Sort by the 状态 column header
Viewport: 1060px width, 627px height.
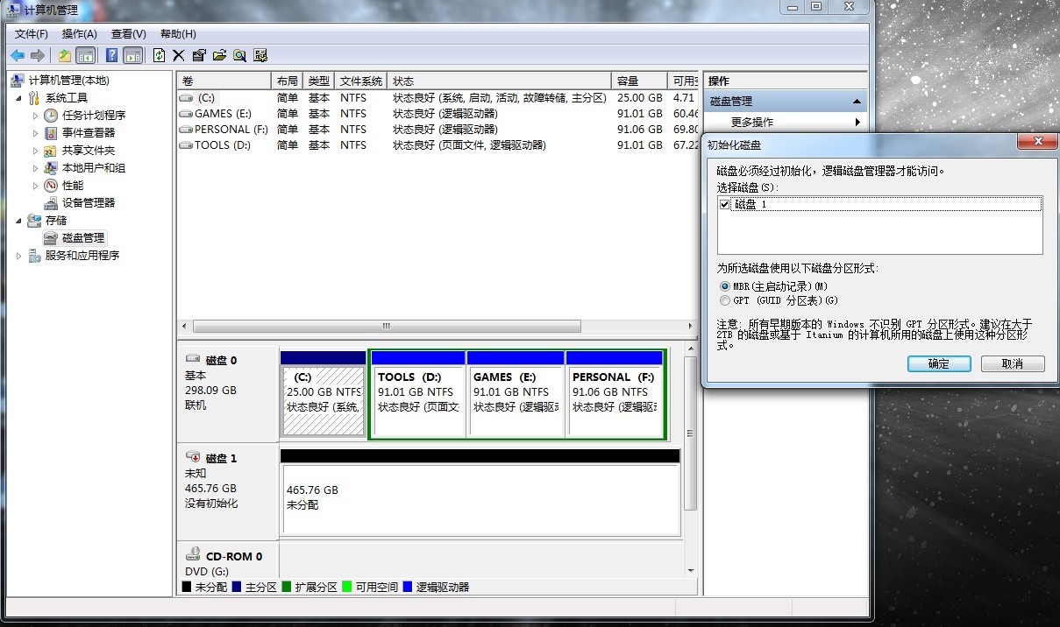(500, 81)
